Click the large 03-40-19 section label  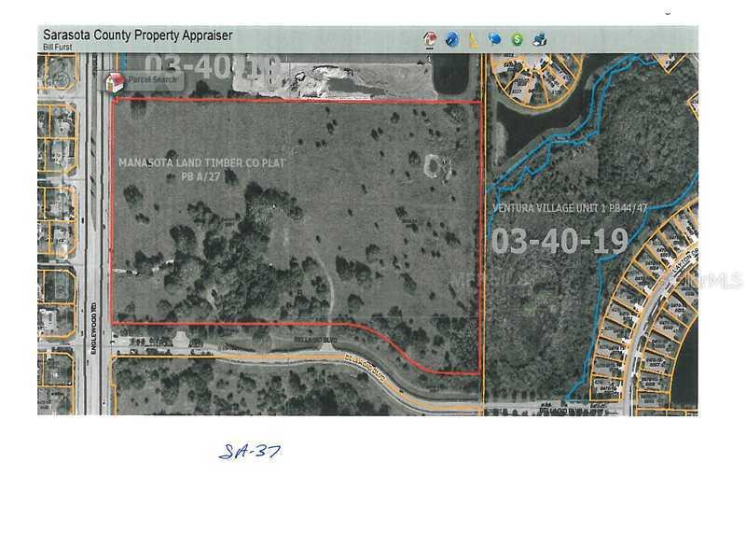tap(560, 241)
